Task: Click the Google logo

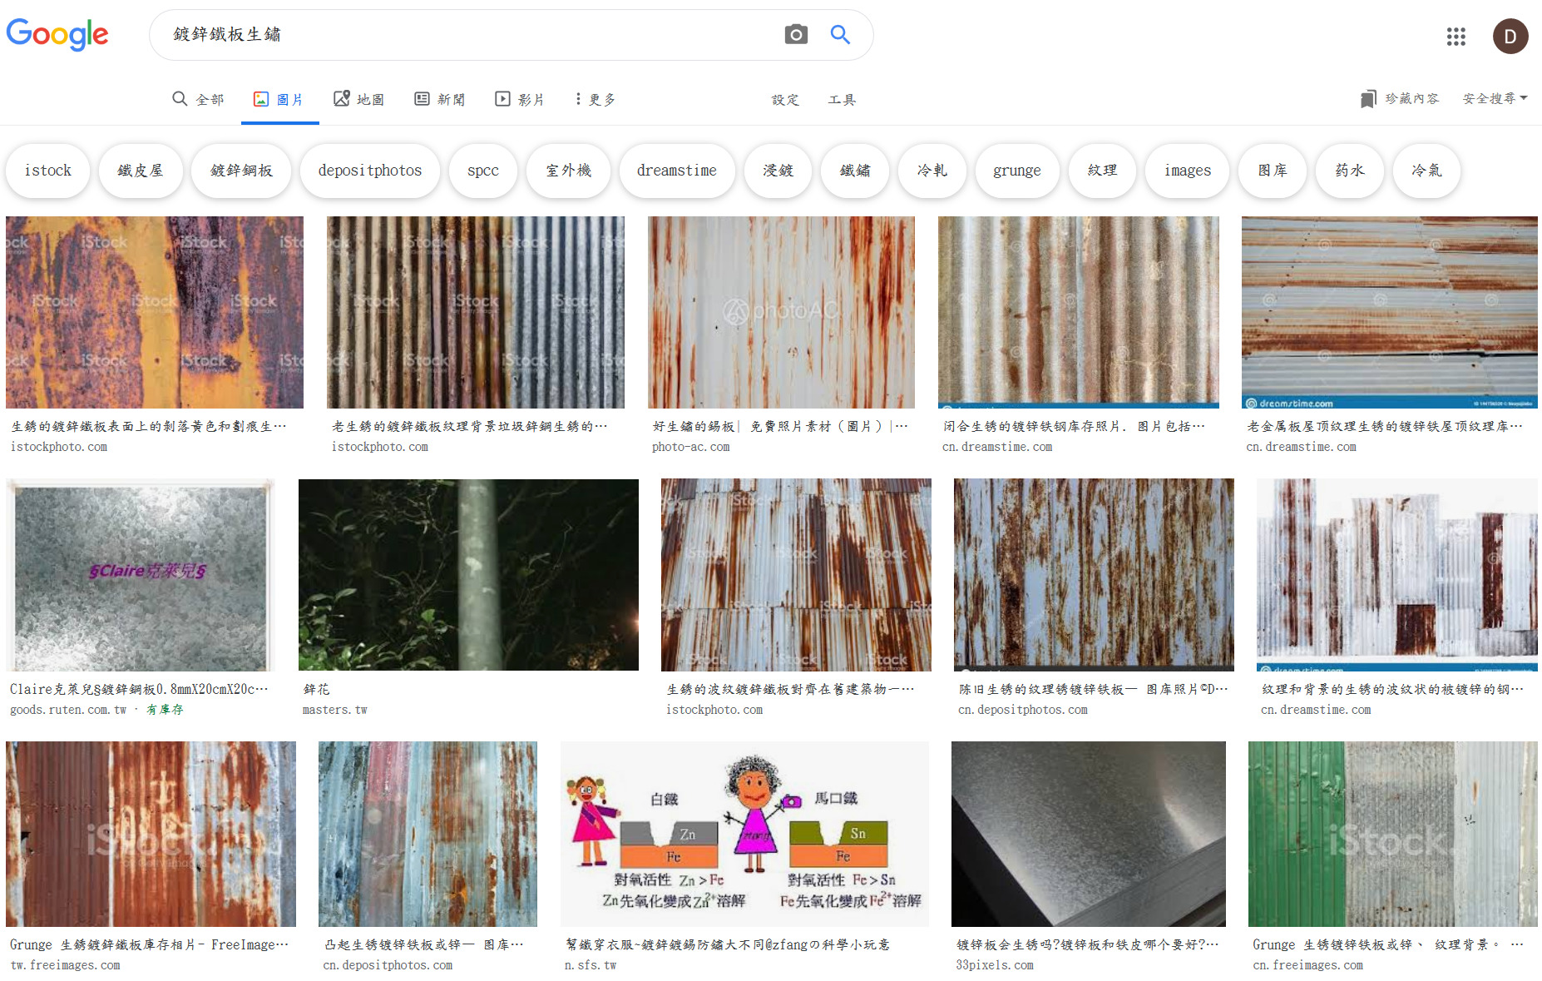Action: point(57,35)
